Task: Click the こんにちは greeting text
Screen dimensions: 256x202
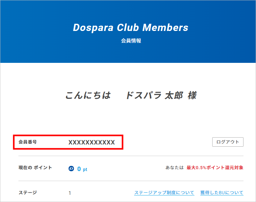Action: (88, 95)
